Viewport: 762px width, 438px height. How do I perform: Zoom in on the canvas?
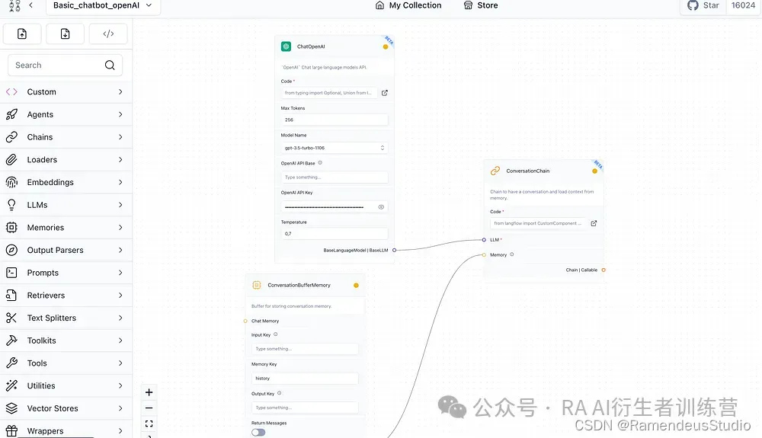coord(149,392)
